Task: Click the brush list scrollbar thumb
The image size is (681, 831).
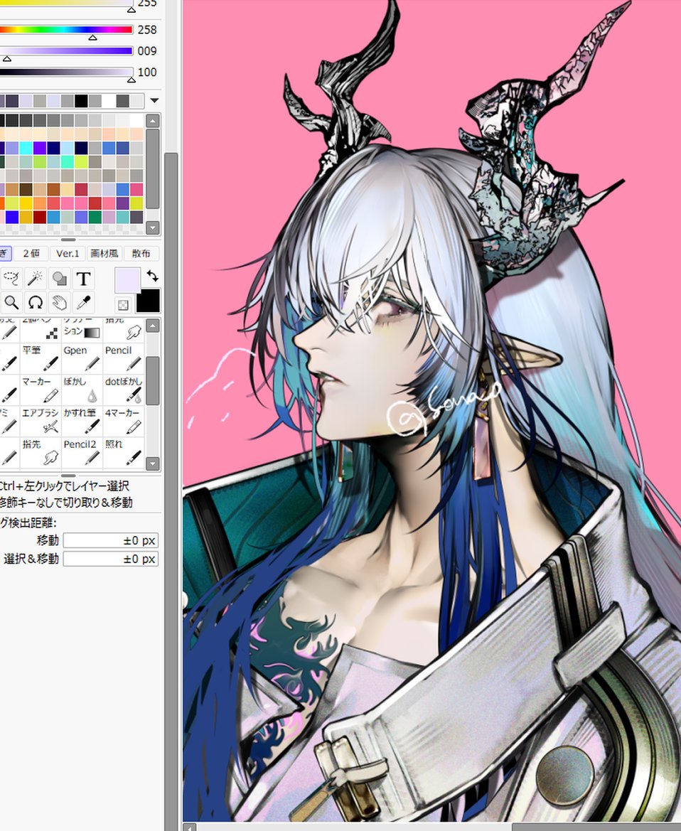Action: pyautogui.click(x=153, y=380)
